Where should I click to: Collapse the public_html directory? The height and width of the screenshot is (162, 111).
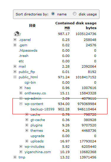click(x=15, y=77)
